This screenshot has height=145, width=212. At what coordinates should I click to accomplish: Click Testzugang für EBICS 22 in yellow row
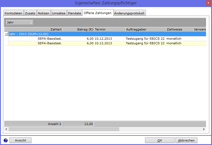click(x=145, y=43)
